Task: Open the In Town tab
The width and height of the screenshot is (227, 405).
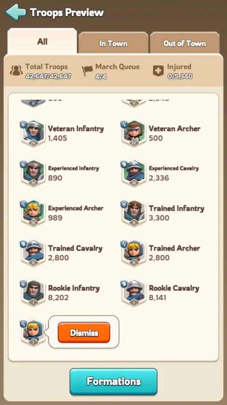Action: (113, 43)
